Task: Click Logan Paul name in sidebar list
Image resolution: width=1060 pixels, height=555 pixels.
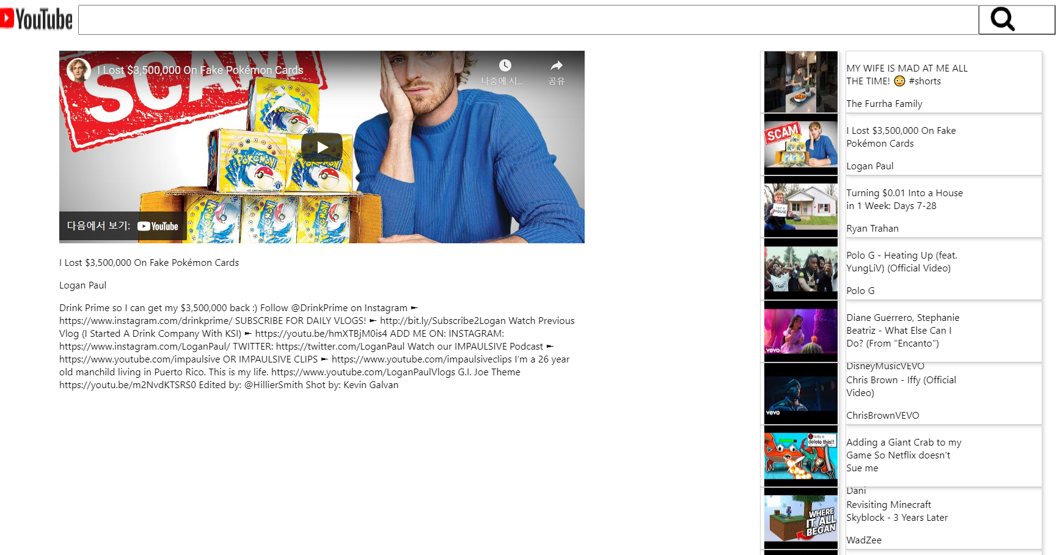Action: pos(869,166)
